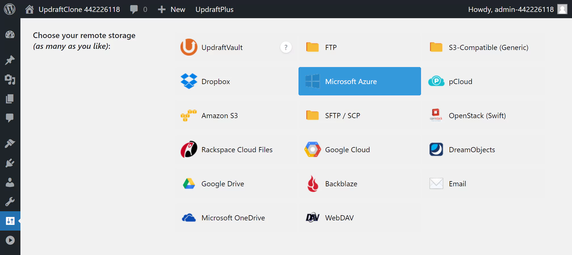Open the WordPress logo menu
572x255 pixels.
(10, 9)
